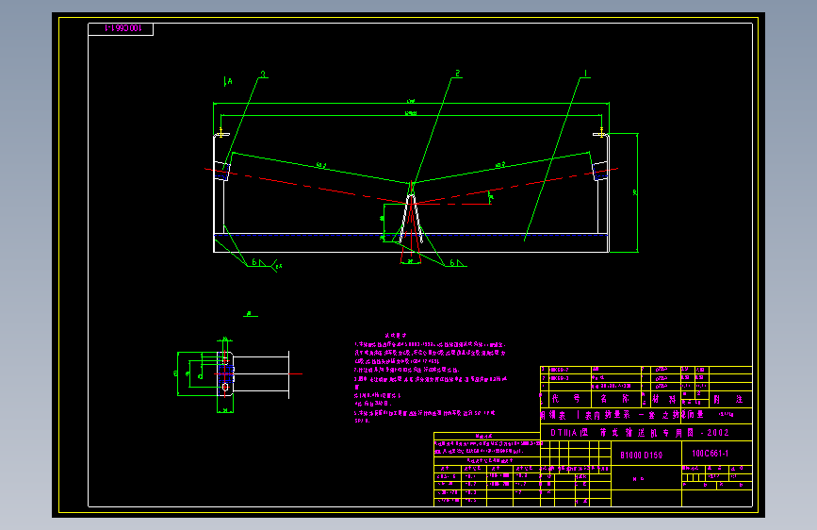This screenshot has width=817, height=530.
Task: Select part callout number 3 label
Action: pyautogui.click(x=263, y=75)
